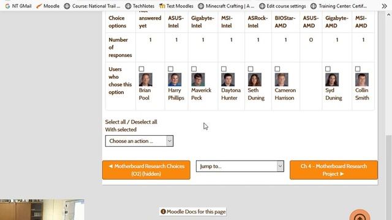Open the Test Moodles bookmark
Screen dimensions: 392x220
tap(176, 6)
